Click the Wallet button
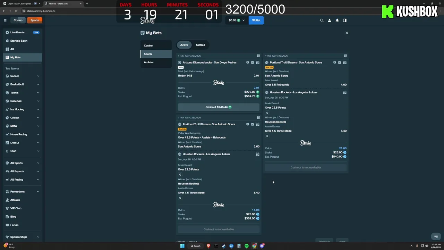The height and width of the screenshot is (250, 444). [x=256, y=20]
